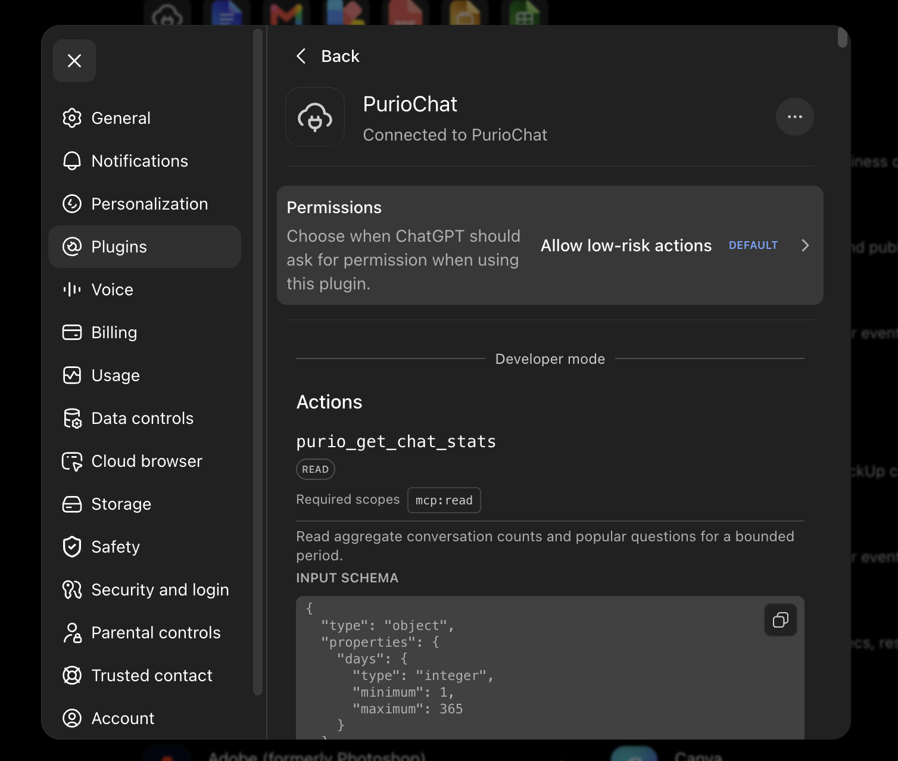Screen dimensions: 898x761
Task: Go Back to the plugins list
Action: pyautogui.click(x=328, y=56)
